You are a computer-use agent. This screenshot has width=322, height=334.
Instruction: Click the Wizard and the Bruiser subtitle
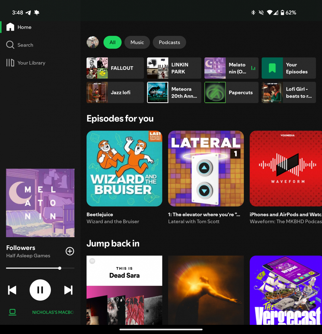point(113,221)
